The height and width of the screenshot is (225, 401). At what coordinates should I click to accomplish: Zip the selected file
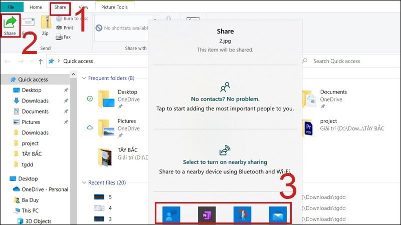(x=45, y=25)
